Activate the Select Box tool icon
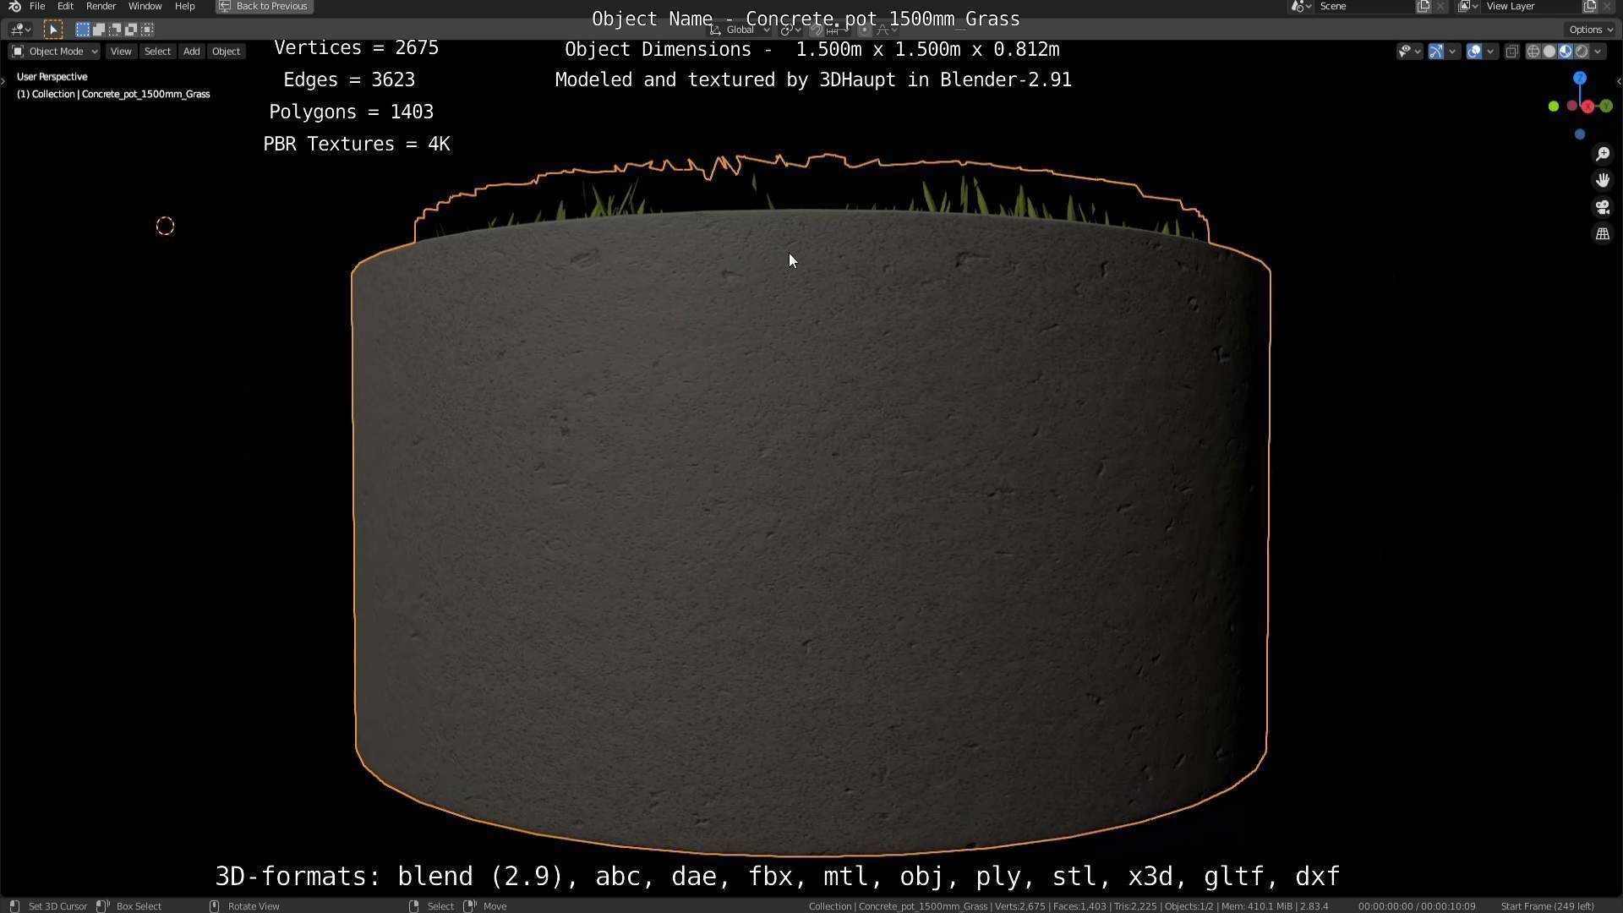1623x913 pixels. pos(52,30)
